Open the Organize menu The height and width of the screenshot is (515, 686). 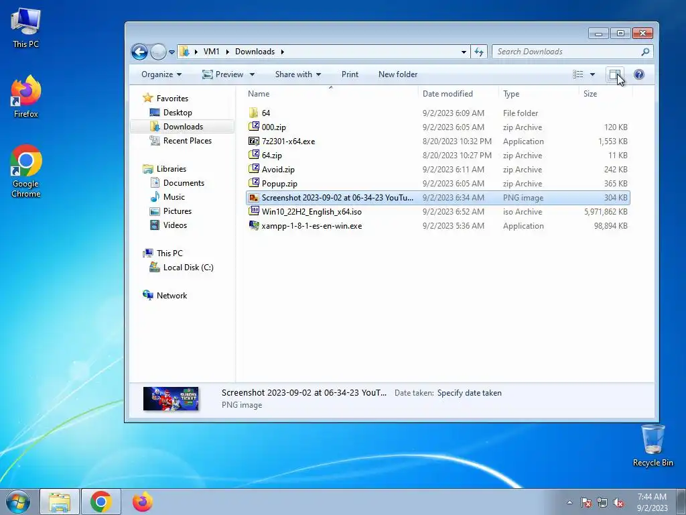[x=161, y=74]
